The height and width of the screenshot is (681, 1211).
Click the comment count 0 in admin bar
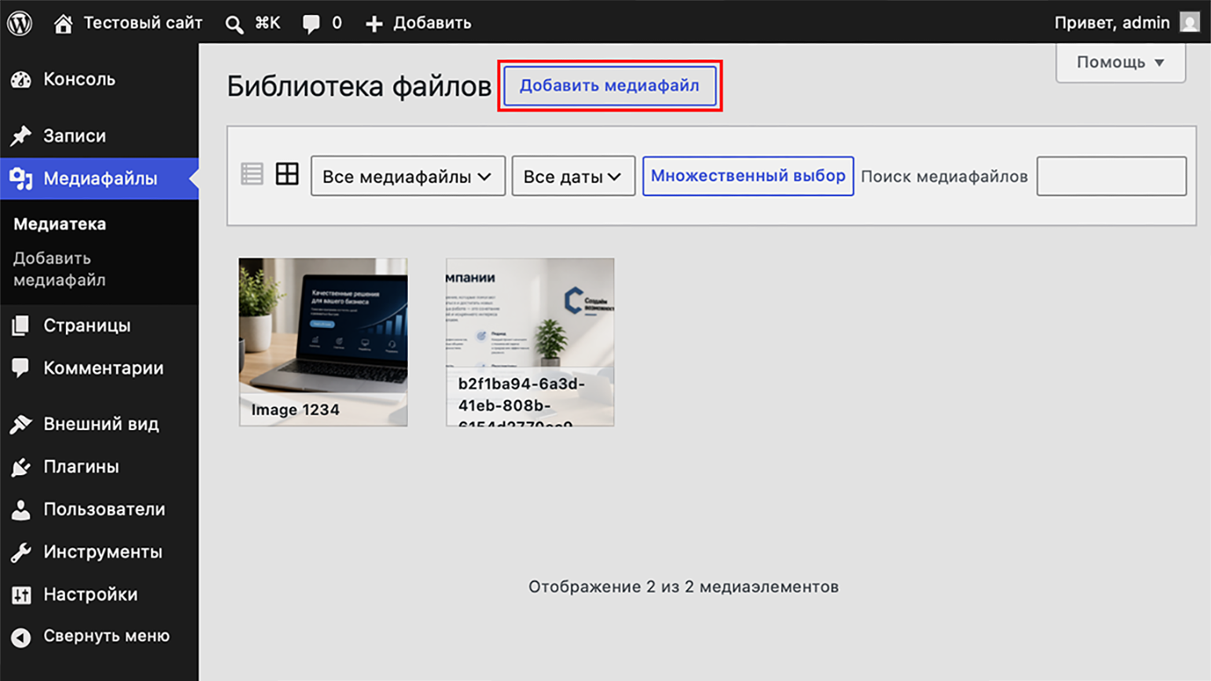pos(337,23)
